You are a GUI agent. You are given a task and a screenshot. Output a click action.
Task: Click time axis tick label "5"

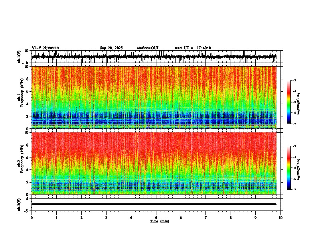coord(156,218)
